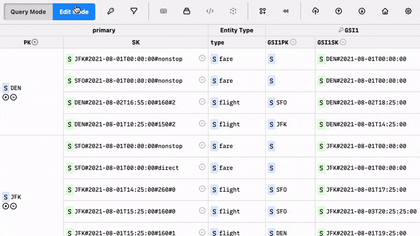Go to home via house icon
Image resolution: width=420 pixels, height=236 pixels.
[x=385, y=11]
